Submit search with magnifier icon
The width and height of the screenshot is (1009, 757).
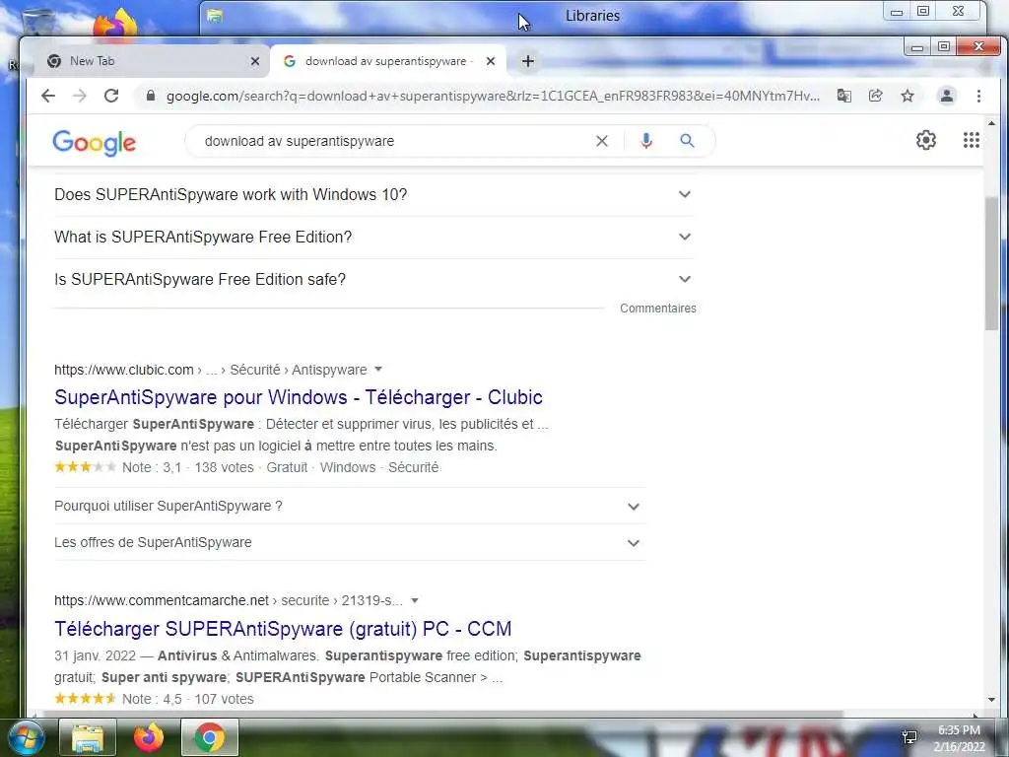pos(687,141)
